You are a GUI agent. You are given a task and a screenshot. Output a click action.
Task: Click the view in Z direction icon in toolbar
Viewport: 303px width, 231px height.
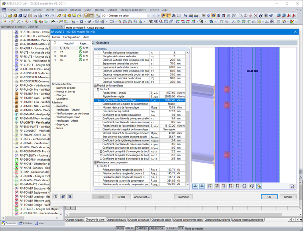(188, 21)
